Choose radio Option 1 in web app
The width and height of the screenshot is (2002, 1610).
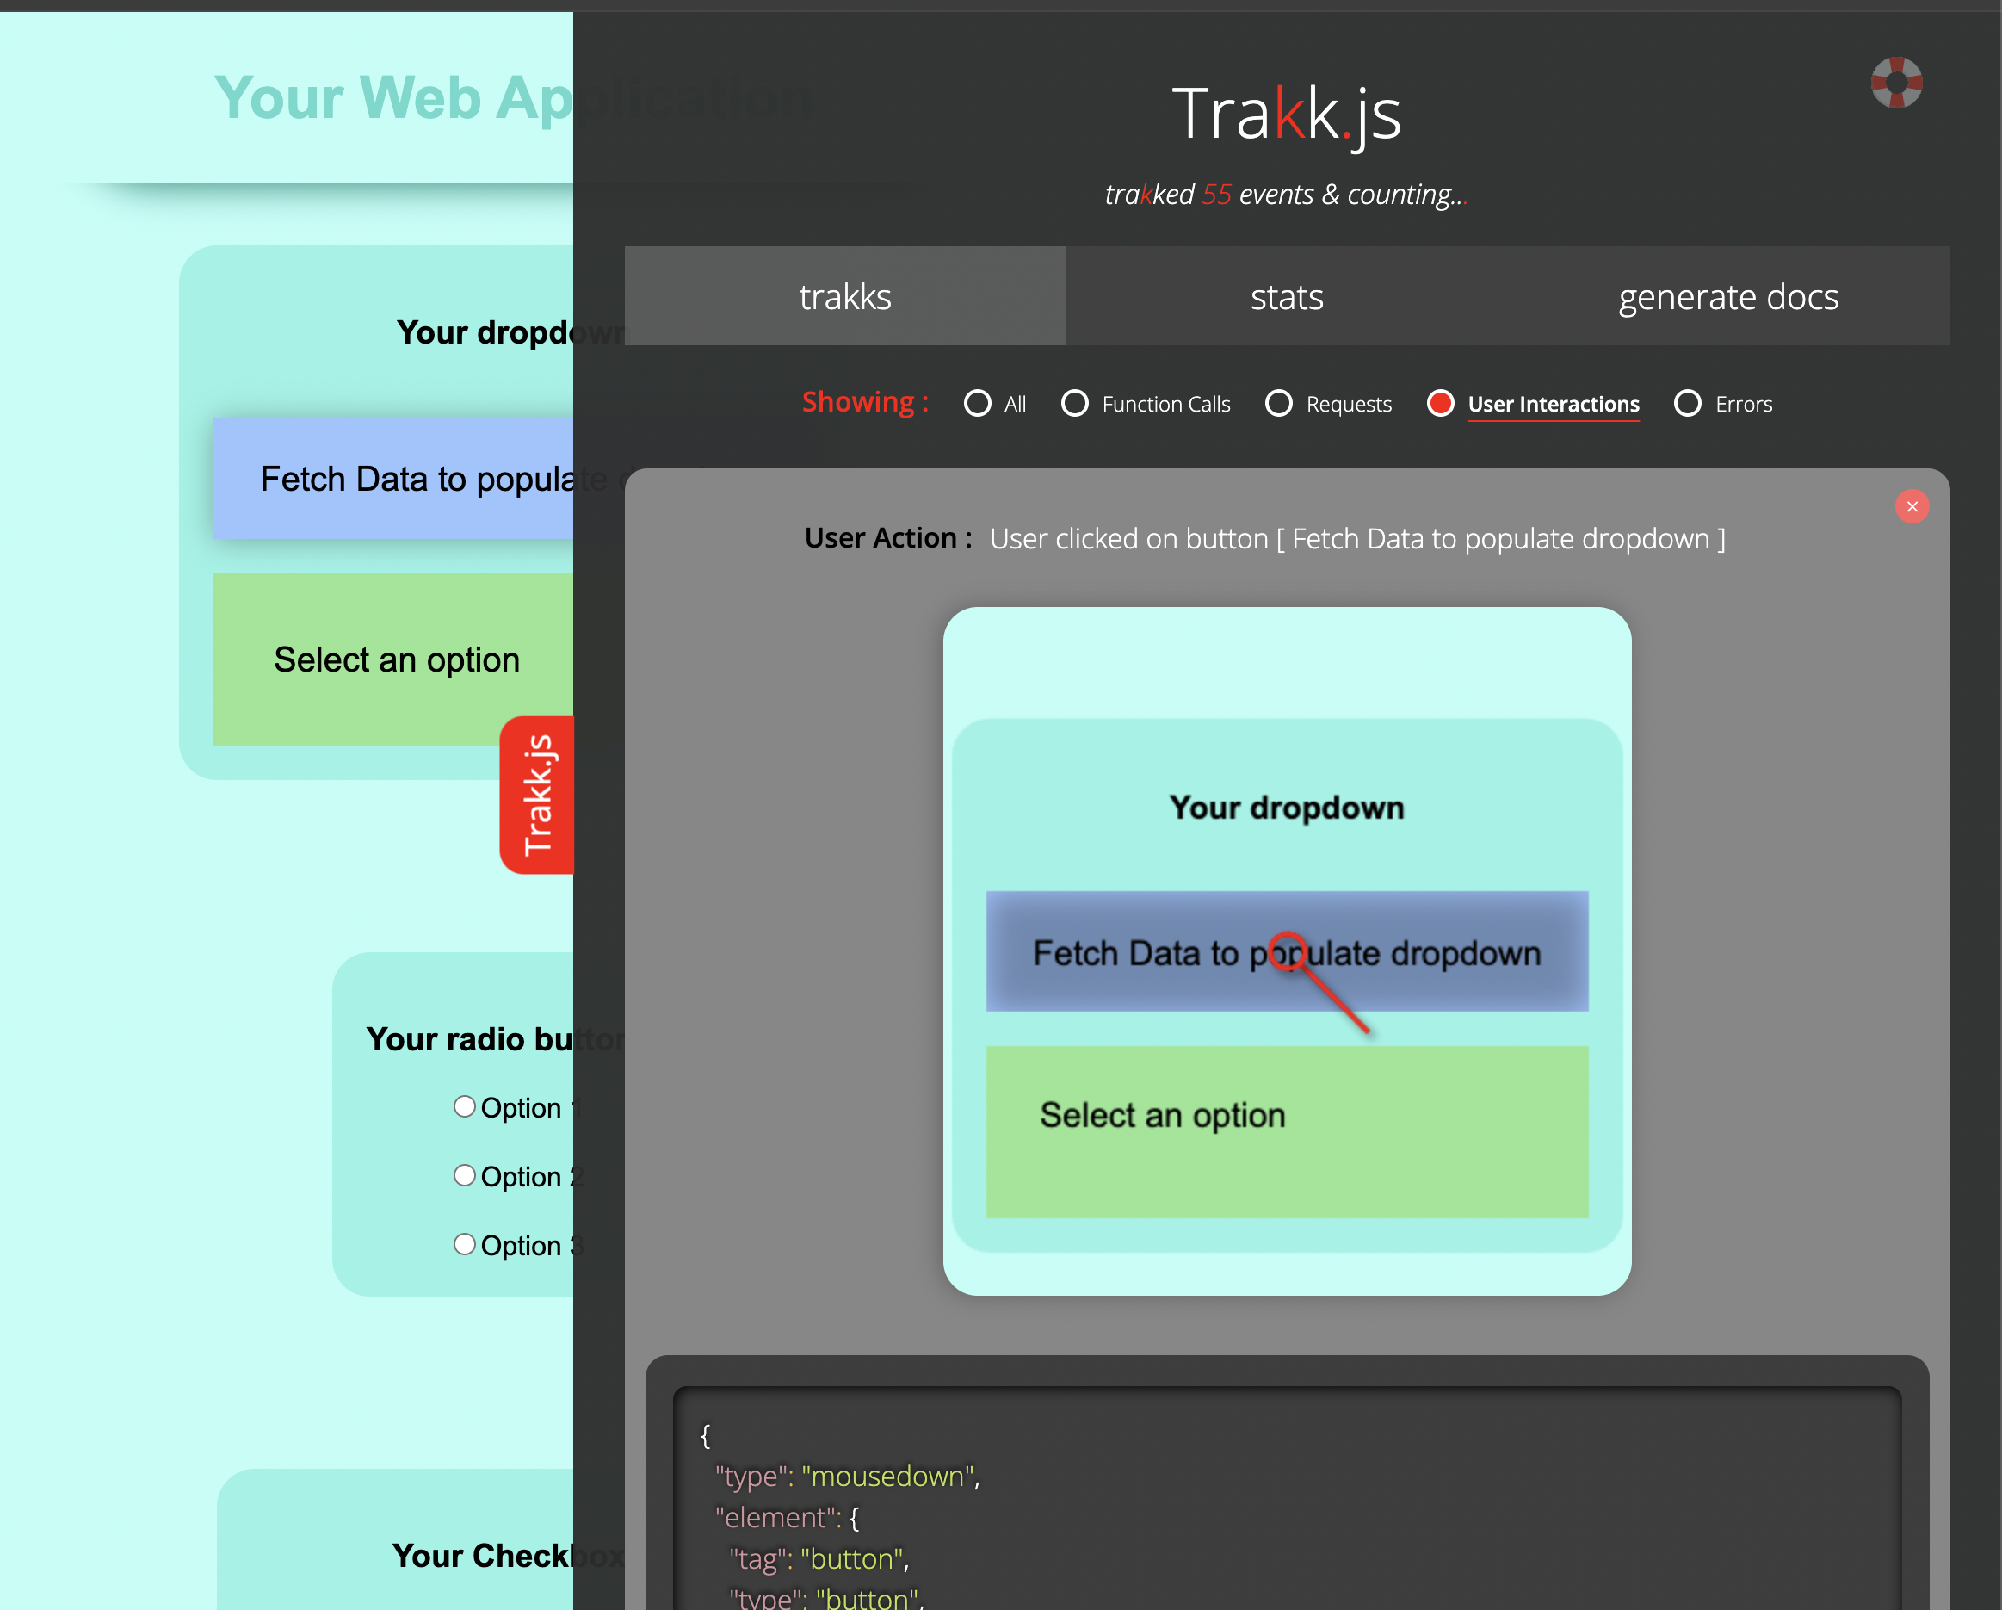tap(464, 1106)
